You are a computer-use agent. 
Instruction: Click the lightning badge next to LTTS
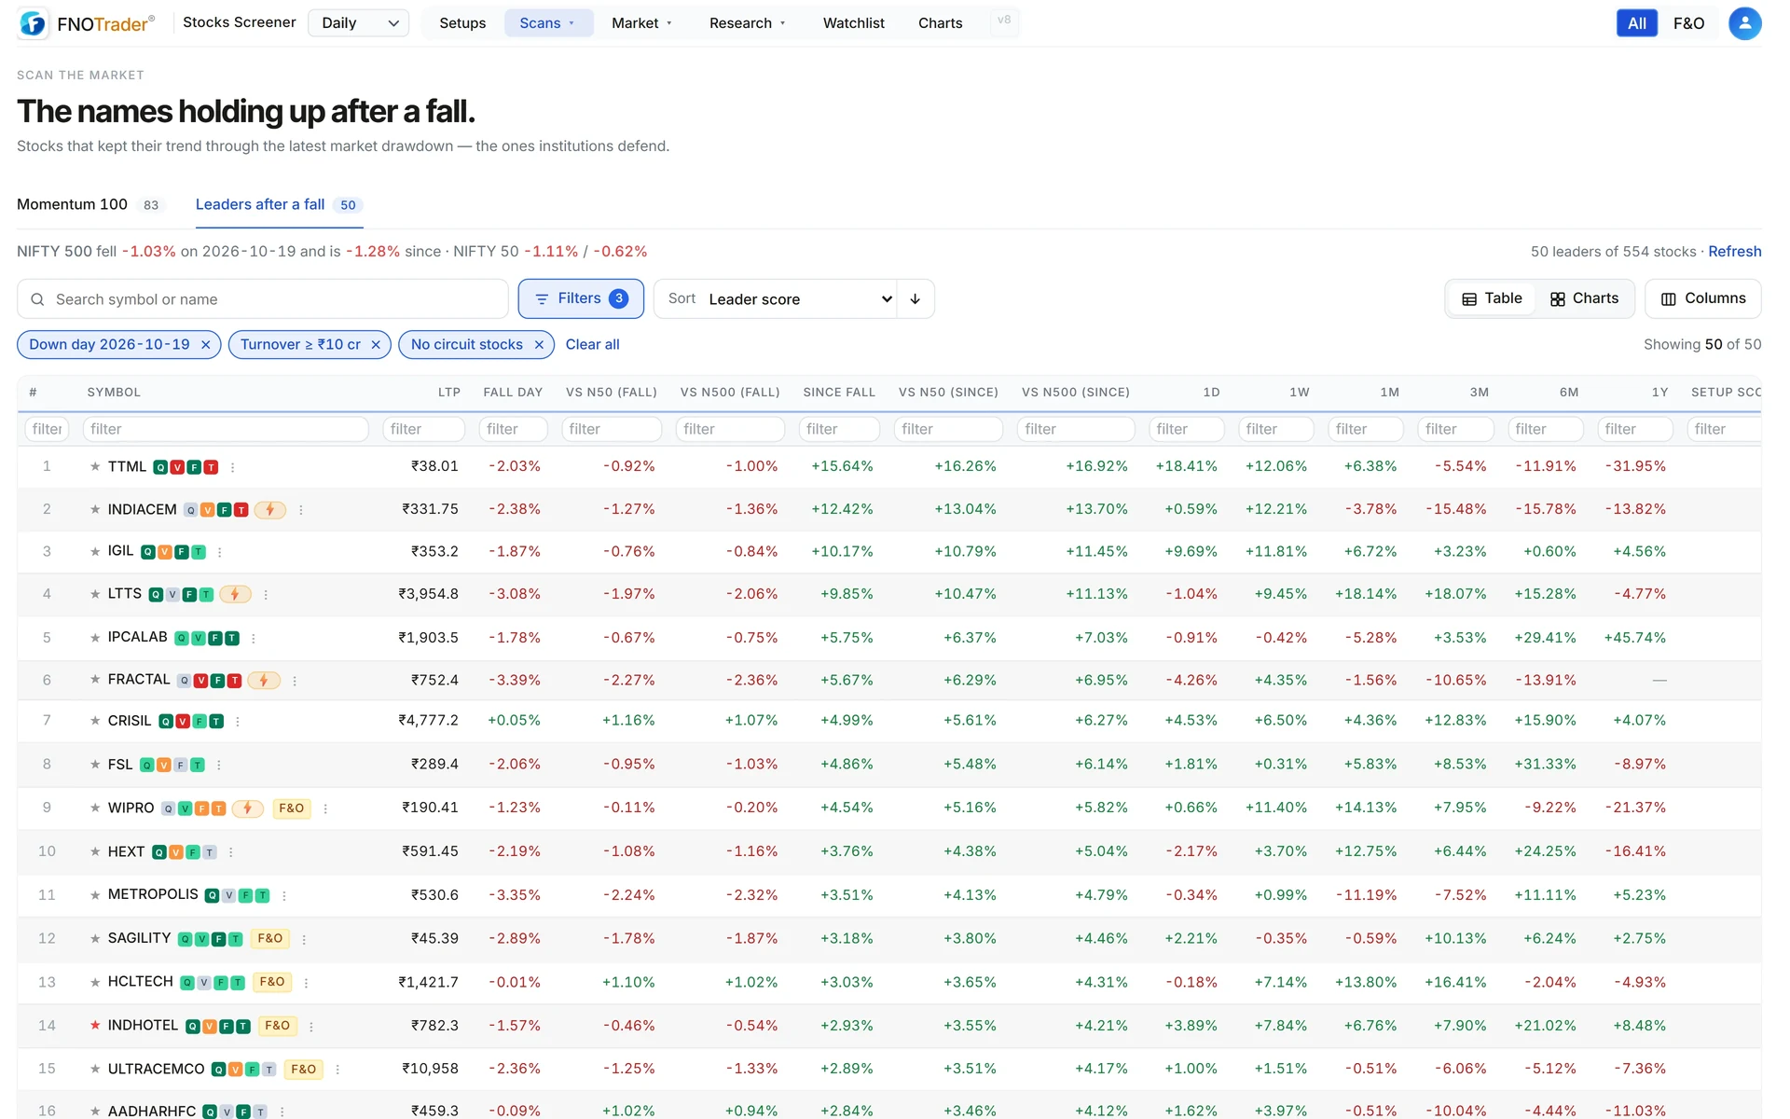coord(235,594)
